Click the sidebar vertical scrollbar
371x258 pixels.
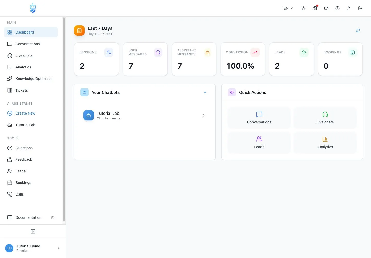(x=64, y=119)
